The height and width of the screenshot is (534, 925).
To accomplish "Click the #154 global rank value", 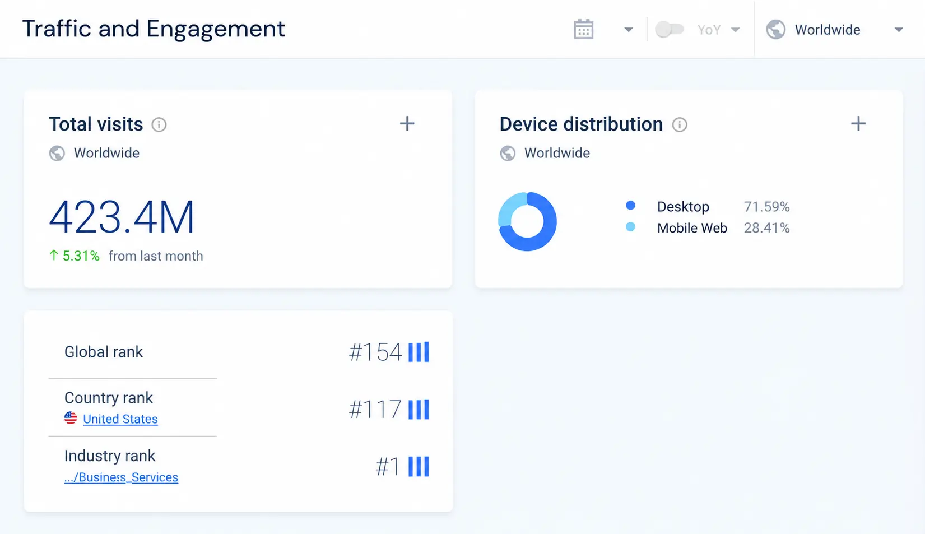I will click(x=375, y=352).
